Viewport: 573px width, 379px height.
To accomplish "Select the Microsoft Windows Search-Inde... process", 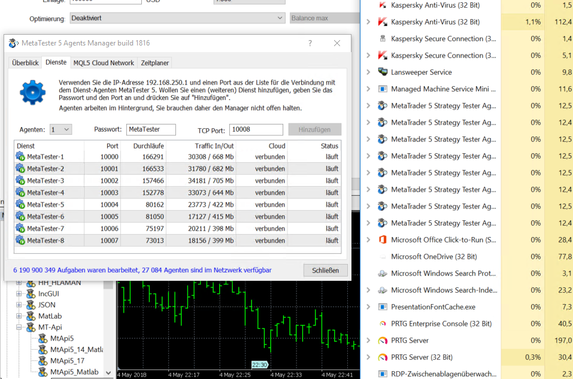I will coord(444,290).
